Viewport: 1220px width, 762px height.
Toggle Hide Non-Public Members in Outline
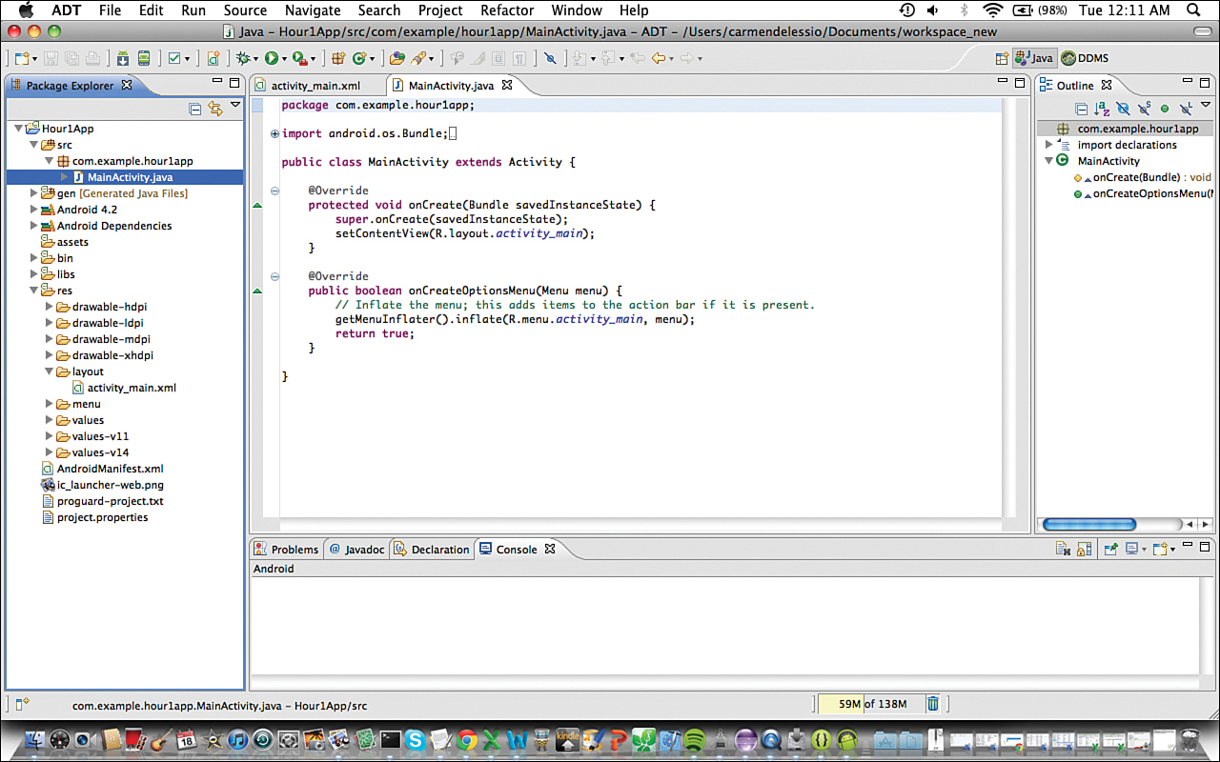pyautogui.click(x=1165, y=109)
